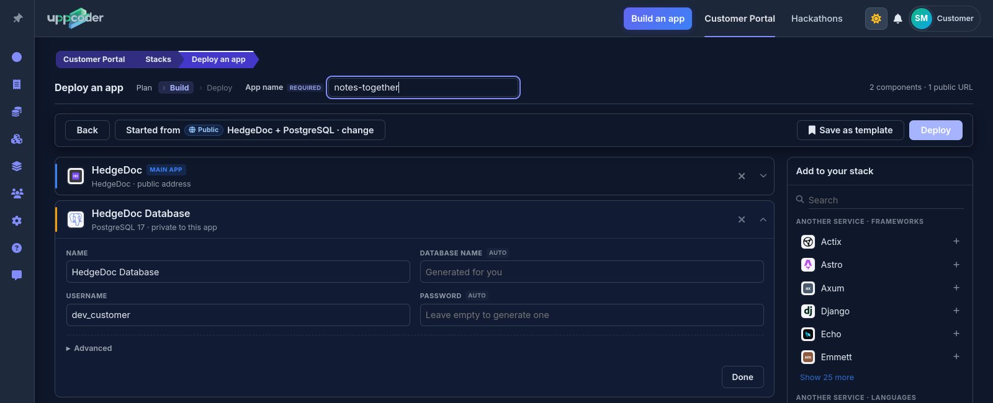Switch to Customer Portal tab
Viewport: 993px width, 403px height.
[x=739, y=19]
